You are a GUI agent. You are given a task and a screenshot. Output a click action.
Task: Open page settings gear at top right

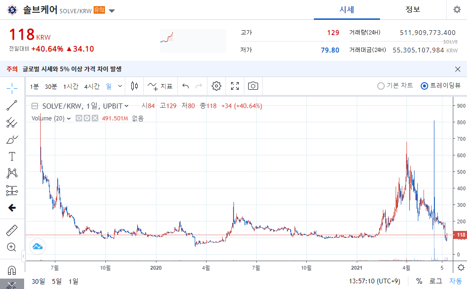457,9
